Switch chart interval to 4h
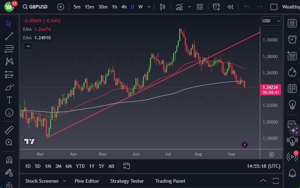Screen dimensions: 300x188 point(124,7)
